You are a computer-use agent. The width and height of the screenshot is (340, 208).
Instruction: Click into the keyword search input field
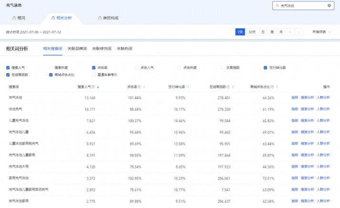pos(303,6)
